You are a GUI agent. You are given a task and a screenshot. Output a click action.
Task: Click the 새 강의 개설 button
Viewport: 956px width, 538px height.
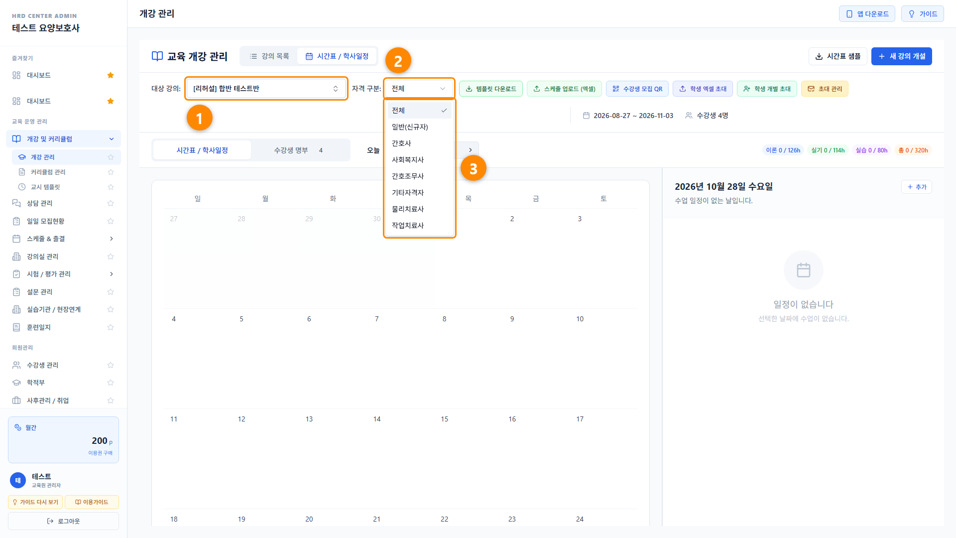(x=901, y=56)
